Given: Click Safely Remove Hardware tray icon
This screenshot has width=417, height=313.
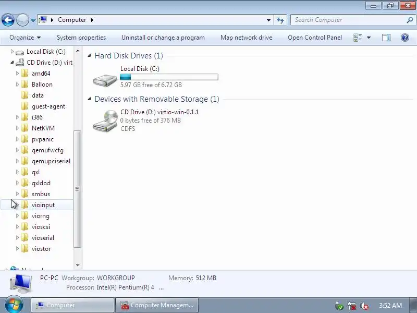Looking at the screenshot, I should [339, 306].
